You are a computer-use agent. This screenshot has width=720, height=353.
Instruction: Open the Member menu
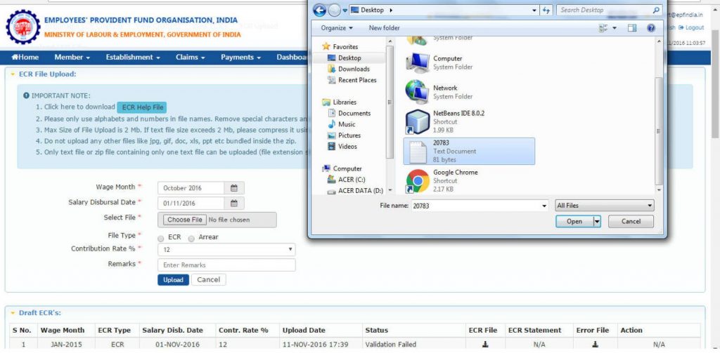pyautogui.click(x=72, y=58)
